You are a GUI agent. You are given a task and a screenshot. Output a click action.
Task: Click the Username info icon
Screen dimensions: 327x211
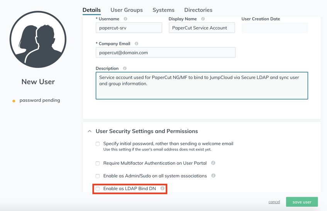[125, 19]
